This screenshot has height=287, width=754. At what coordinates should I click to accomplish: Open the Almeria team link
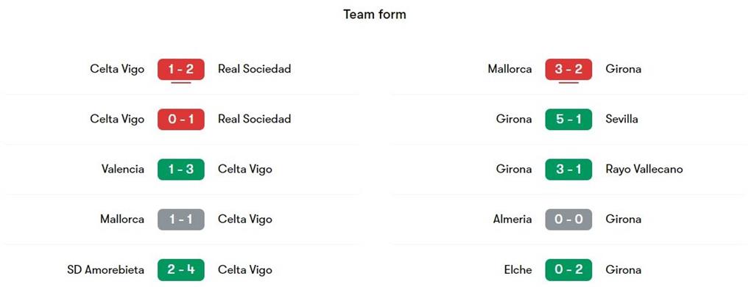[512, 219]
